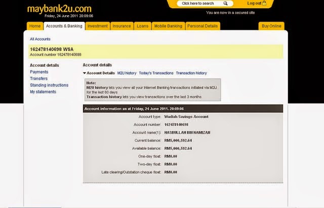
Task: Open the Home tab
Action: tap(35, 26)
